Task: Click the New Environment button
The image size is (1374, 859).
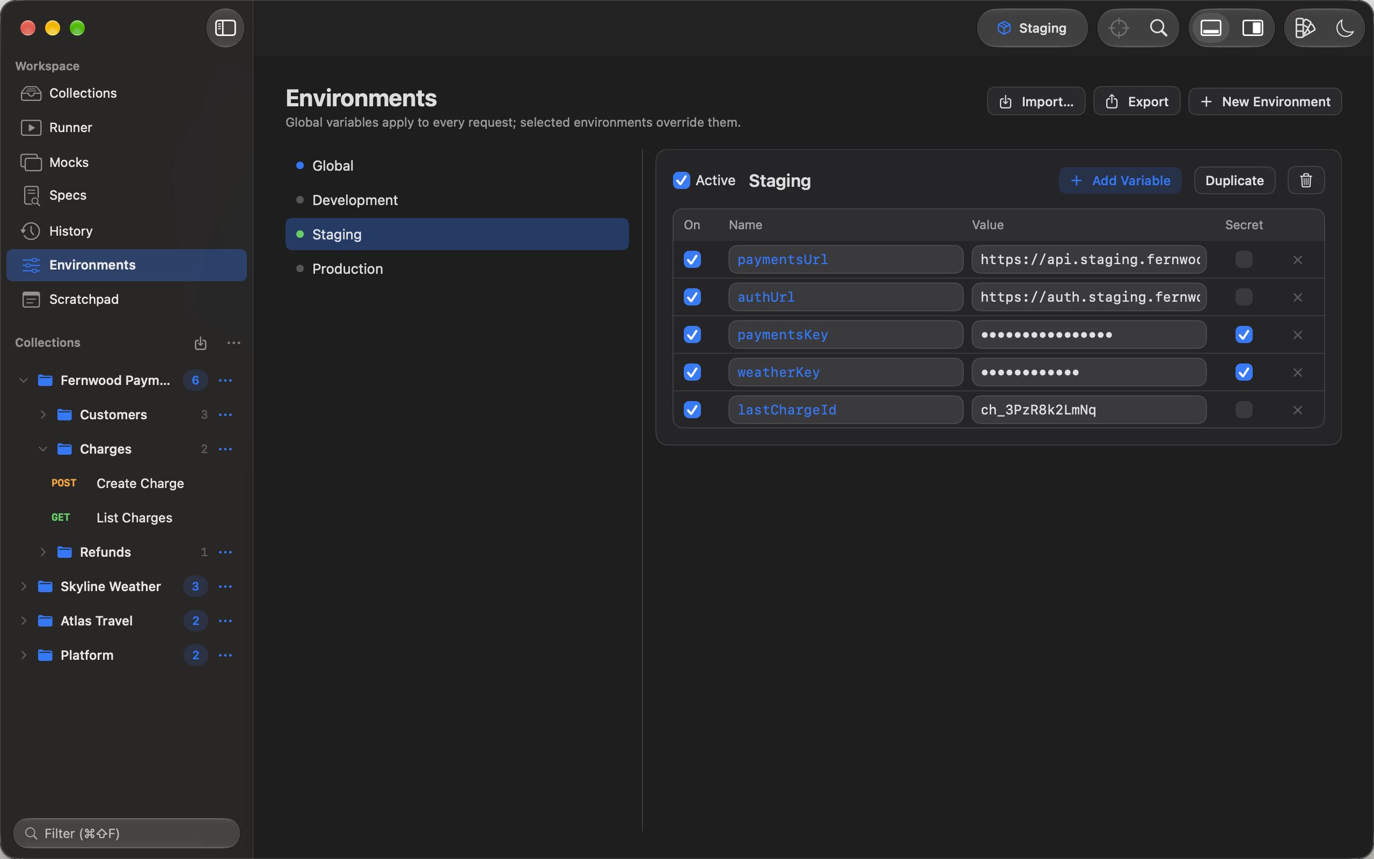Action: click(1265, 101)
